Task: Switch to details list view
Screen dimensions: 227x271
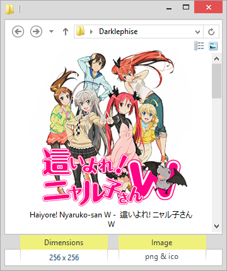Action: pos(199,46)
